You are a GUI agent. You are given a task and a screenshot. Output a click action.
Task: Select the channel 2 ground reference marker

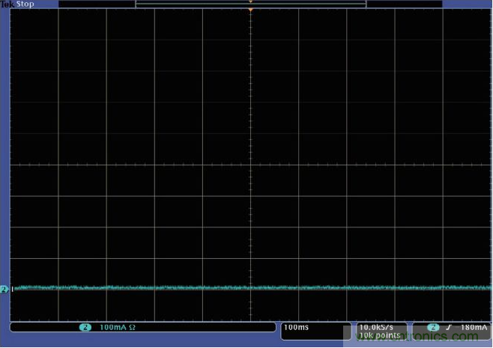(x=5, y=289)
